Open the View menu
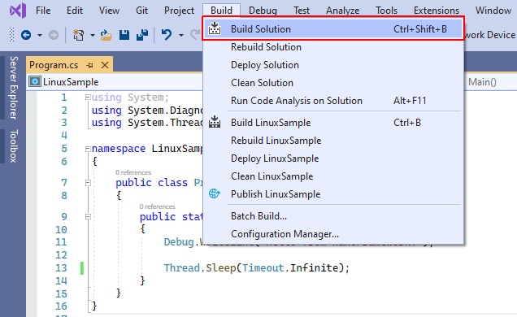 [x=109, y=11]
